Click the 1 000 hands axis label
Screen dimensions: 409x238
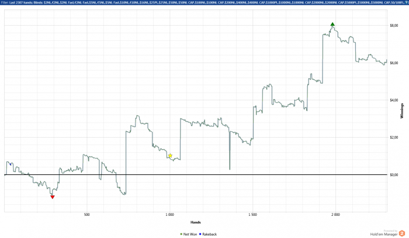click(x=169, y=215)
